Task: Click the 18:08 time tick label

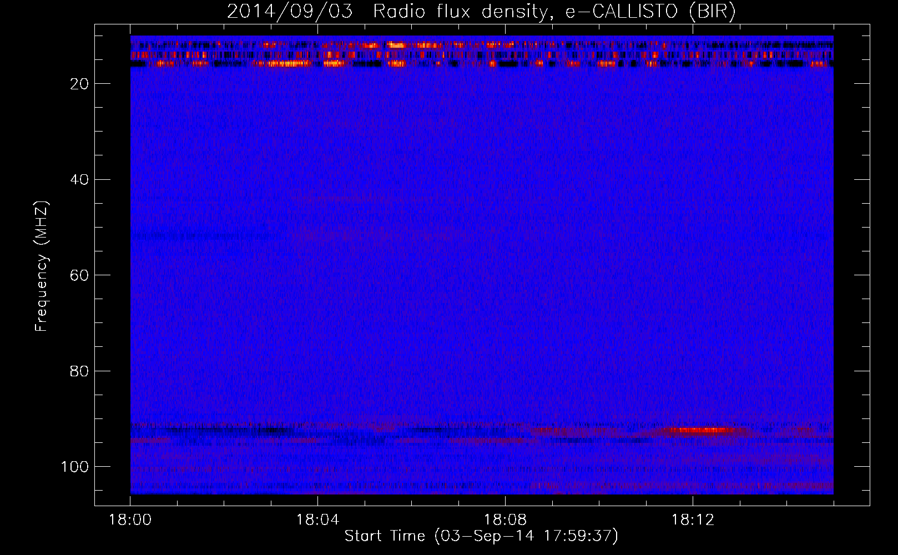Action: coord(505,520)
